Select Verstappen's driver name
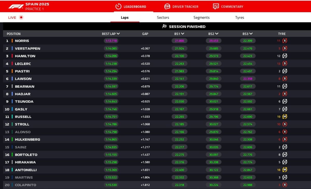 pyautogui.click(x=27, y=48)
